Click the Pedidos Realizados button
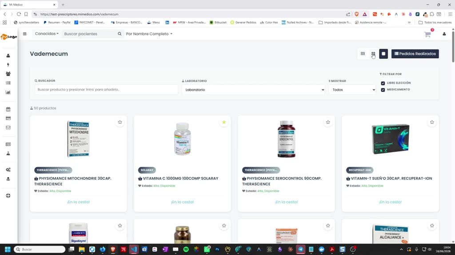455x255 pixels. [415, 54]
